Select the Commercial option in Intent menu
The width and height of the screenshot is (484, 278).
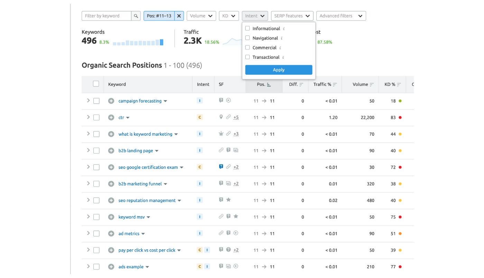(x=248, y=48)
